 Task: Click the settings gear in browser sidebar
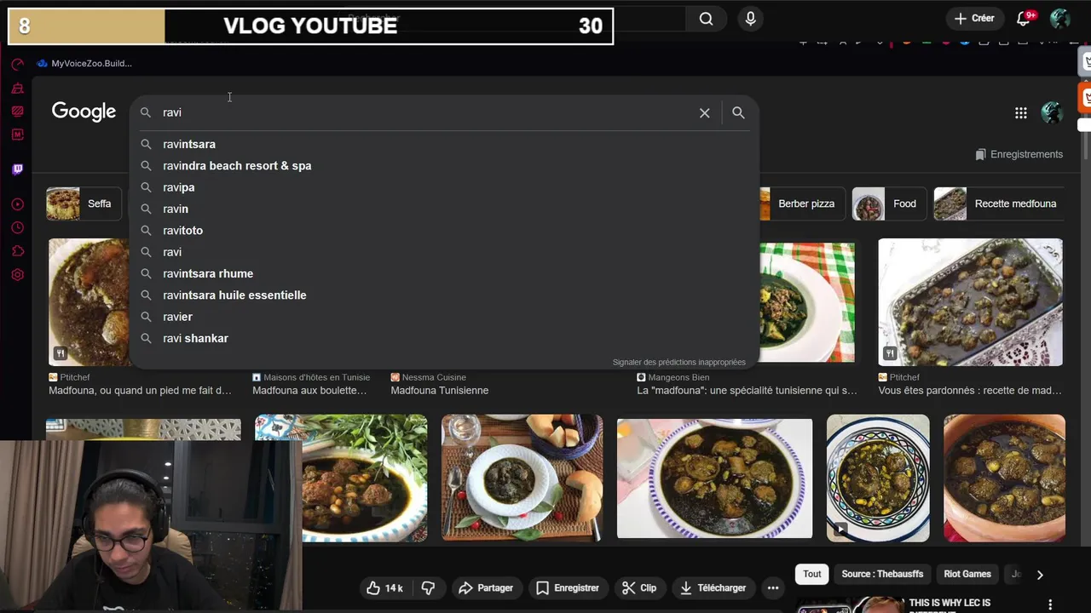pyautogui.click(x=17, y=275)
